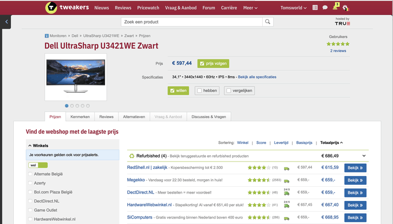Switch to Discussies & Vragen tab

tap(209, 117)
